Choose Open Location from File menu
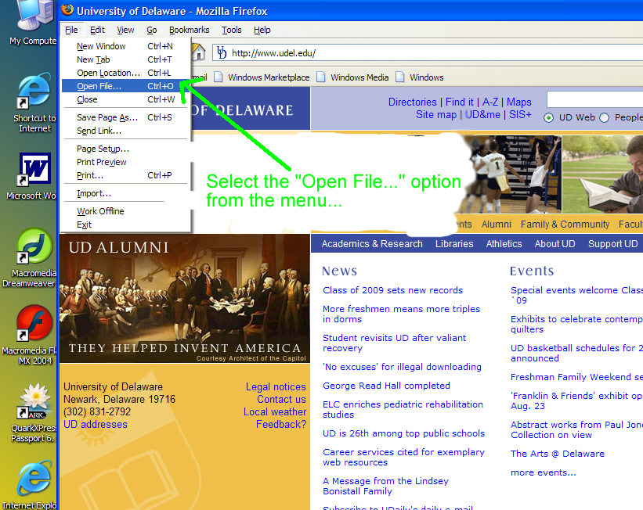This screenshot has height=510, width=643. [126, 73]
